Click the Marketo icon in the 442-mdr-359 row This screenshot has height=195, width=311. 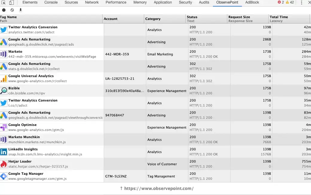(4, 54)
